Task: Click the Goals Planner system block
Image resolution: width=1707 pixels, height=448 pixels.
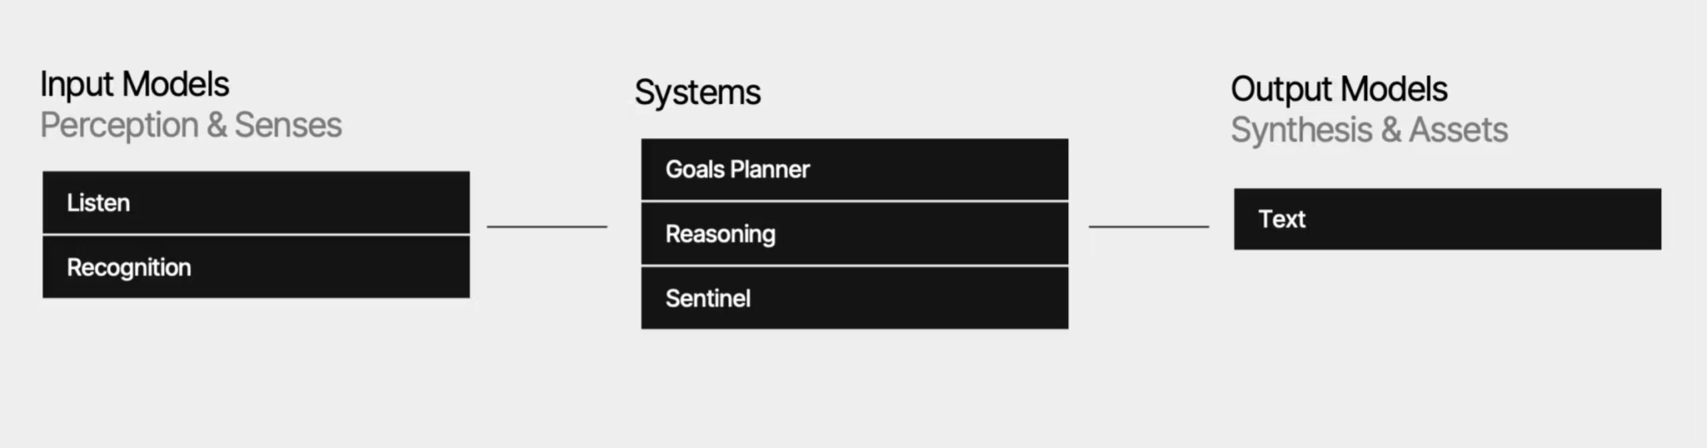Action: coord(854,169)
